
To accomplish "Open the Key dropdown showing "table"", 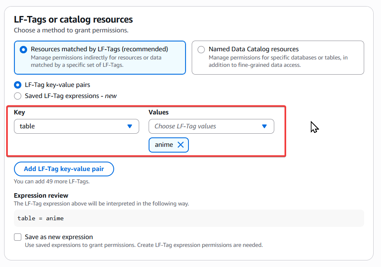I will pyautogui.click(x=72, y=126).
